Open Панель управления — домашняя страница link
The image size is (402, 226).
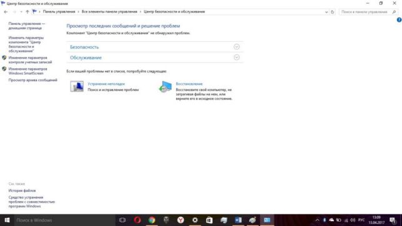click(x=27, y=26)
